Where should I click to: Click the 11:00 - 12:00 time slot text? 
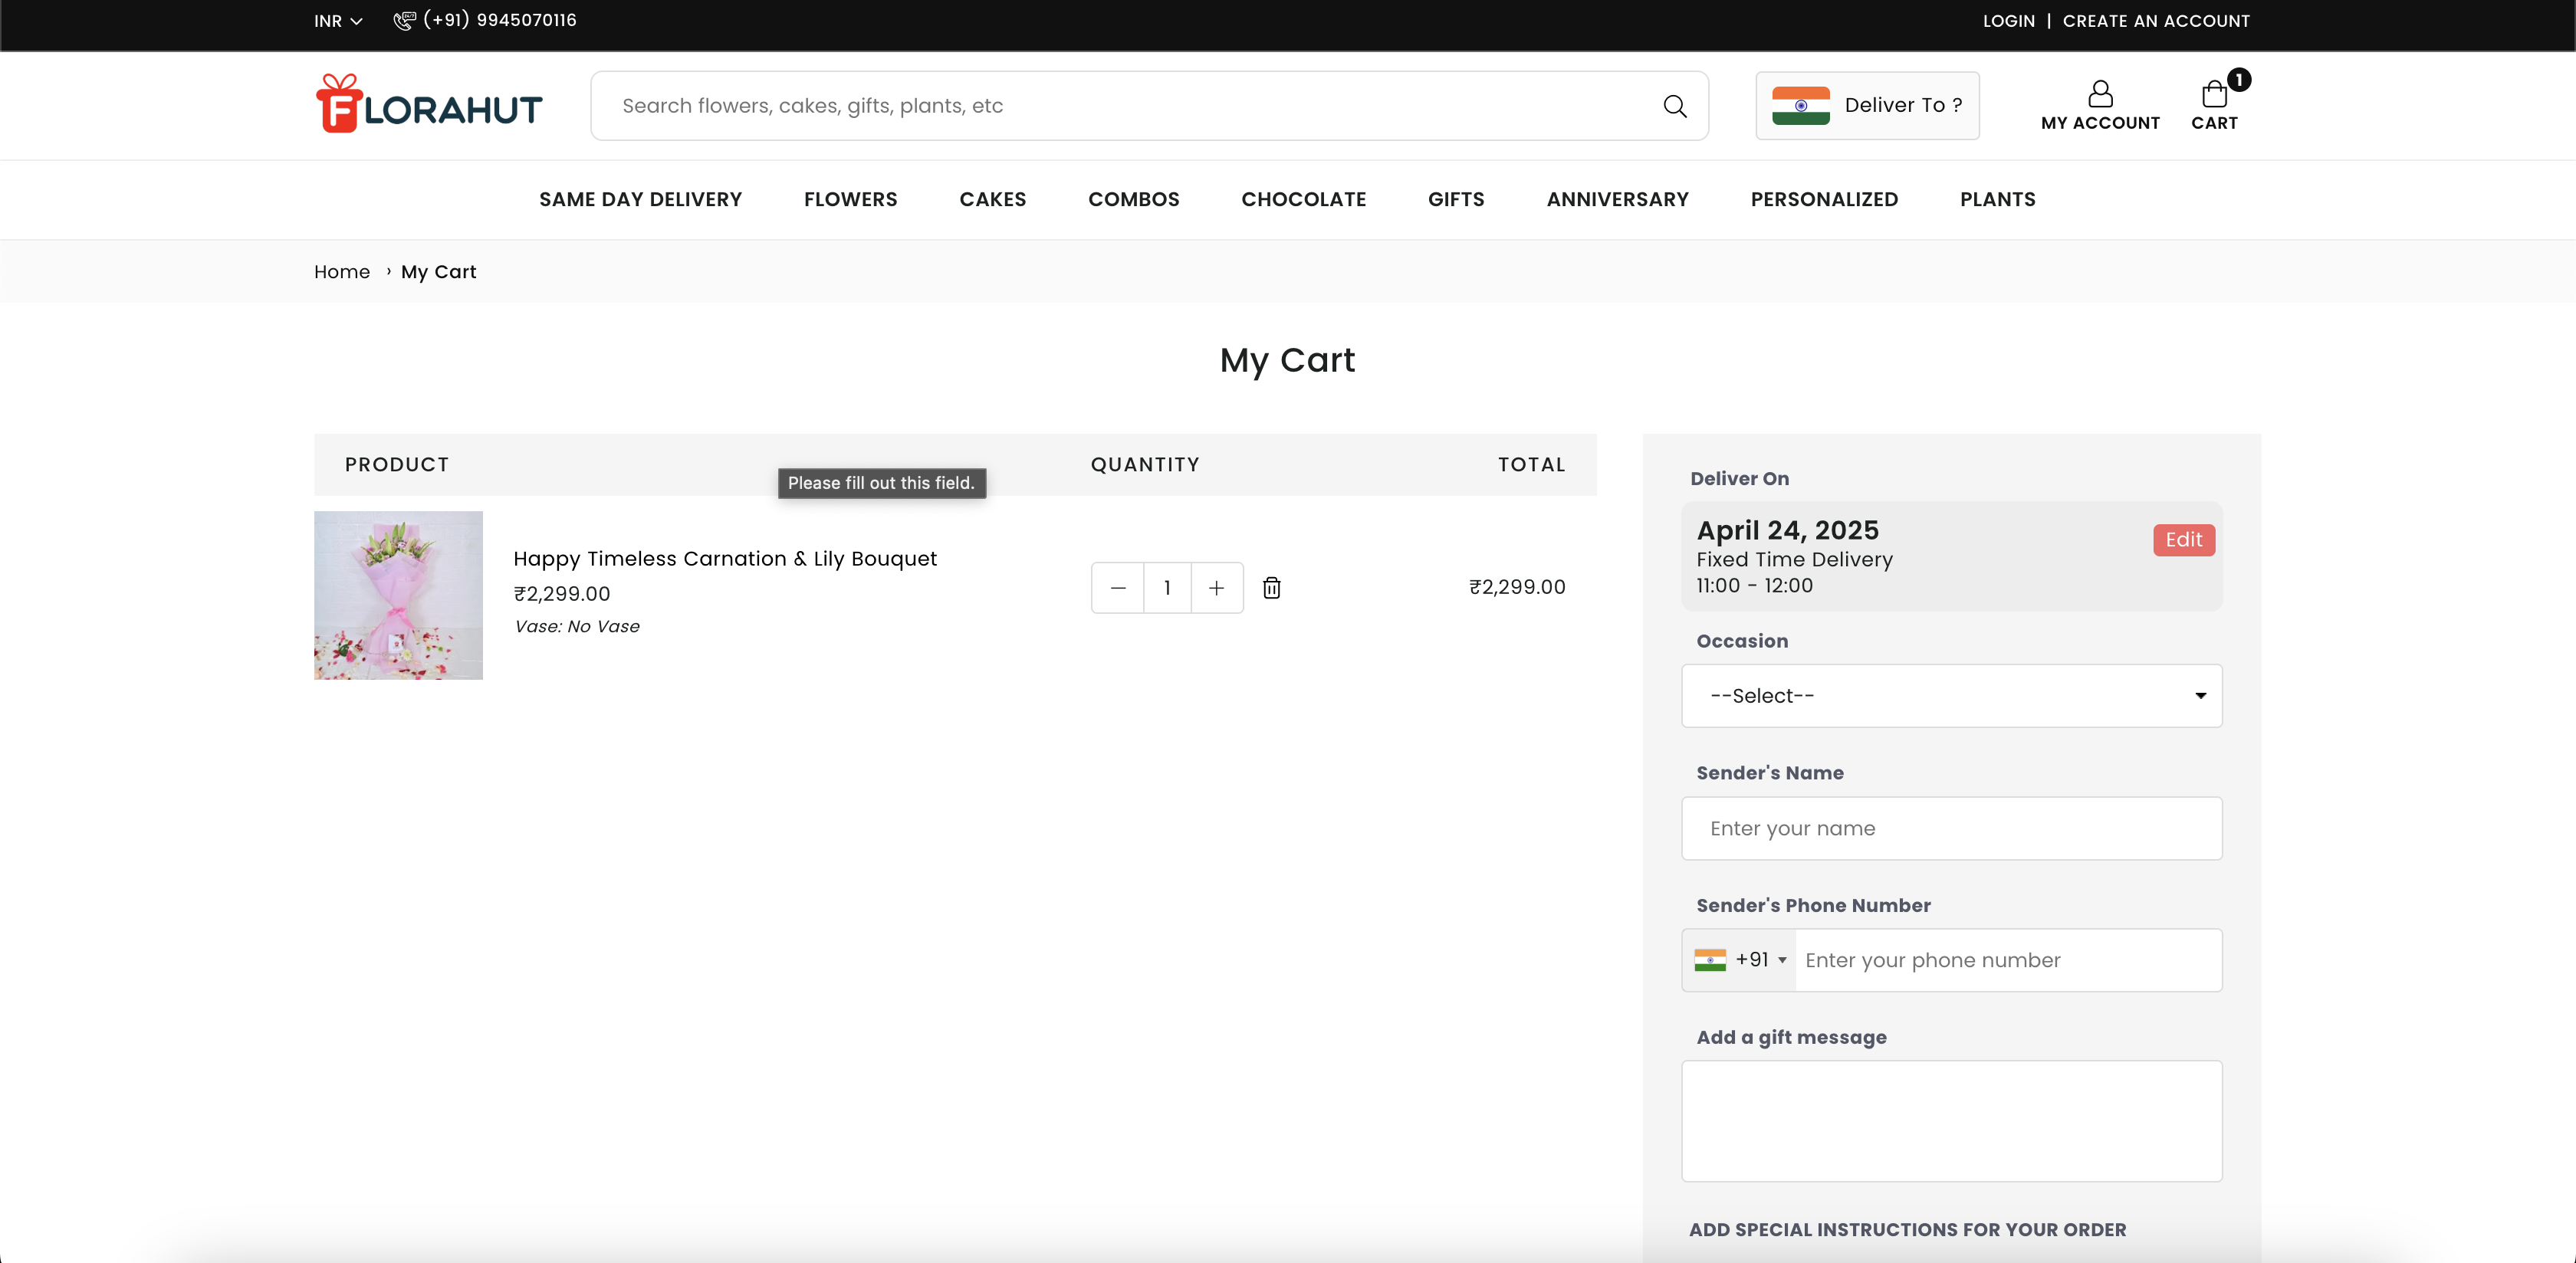pos(1754,586)
